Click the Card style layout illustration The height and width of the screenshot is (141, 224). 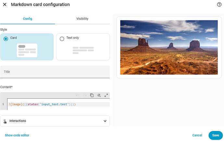pyautogui.click(x=27, y=50)
